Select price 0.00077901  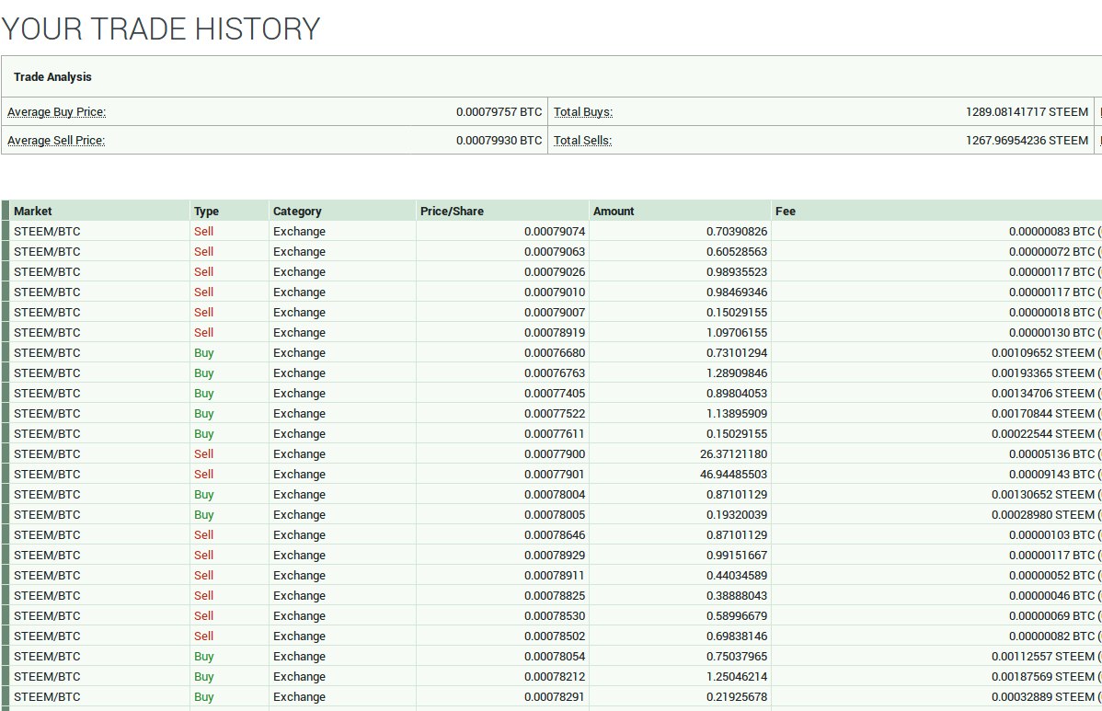click(x=555, y=475)
